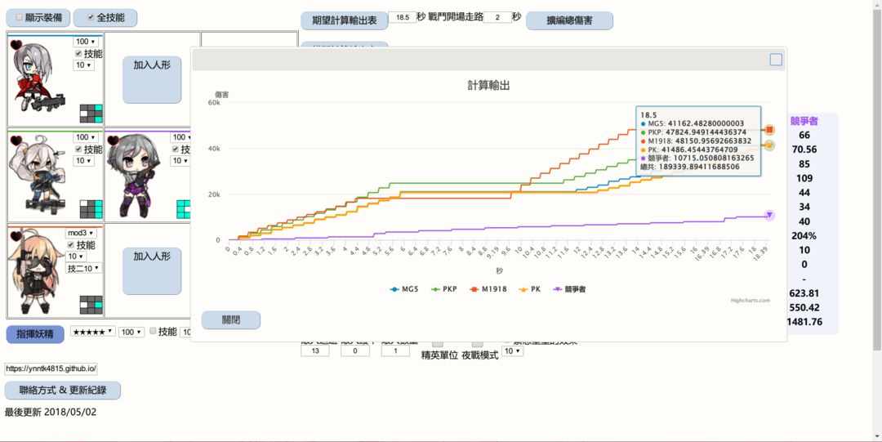Open the tile-grid icon in the M1918 mod3 cell
This screenshot has width=882, height=442.
pyautogui.click(x=91, y=305)
